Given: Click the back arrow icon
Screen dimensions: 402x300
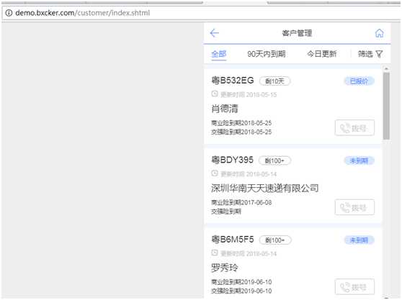Looking at the screenshot, I should pos(215,33).
